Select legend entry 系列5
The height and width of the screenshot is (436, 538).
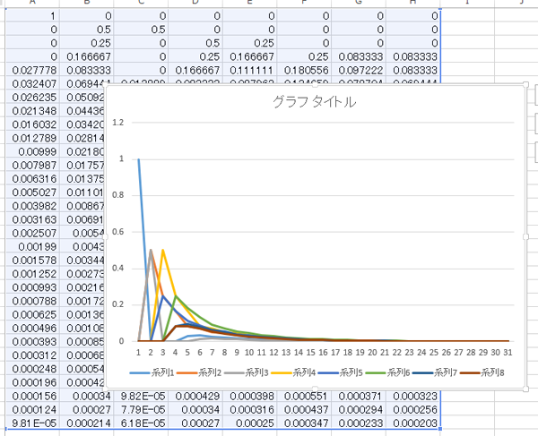pos(340,372)
